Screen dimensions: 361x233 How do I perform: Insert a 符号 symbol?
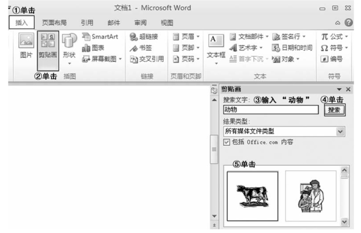(334, 48)
